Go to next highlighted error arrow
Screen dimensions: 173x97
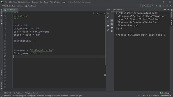tap(104, 13)
